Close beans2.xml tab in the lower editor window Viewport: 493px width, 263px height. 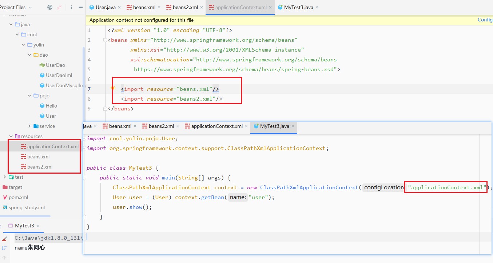click(x=178, y=126)
